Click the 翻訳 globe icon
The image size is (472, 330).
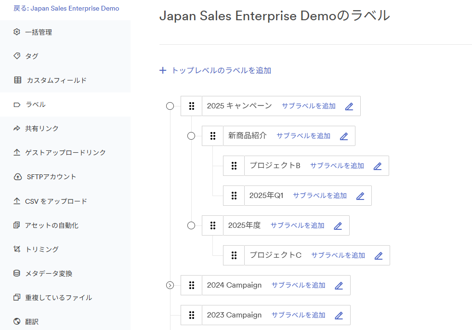[x=17, y=322]
